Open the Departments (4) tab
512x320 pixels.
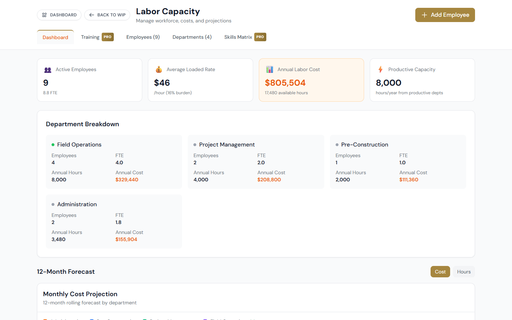(x=192, y=37)
